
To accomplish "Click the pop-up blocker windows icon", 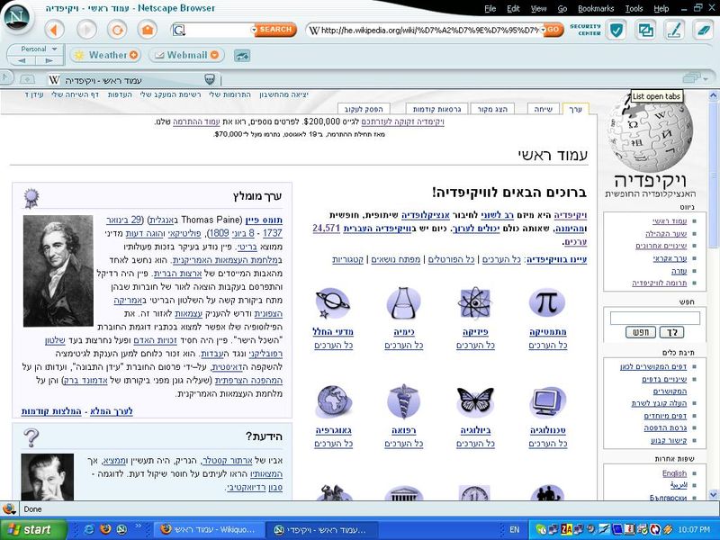I will [x=645, y=31].
